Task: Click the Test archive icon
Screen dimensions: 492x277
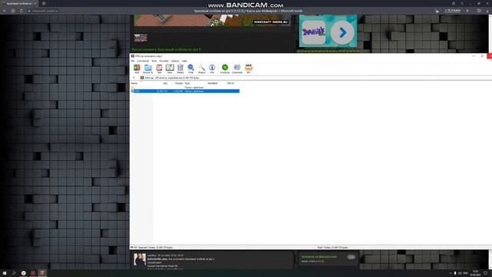Action: (x=159, y=68)
